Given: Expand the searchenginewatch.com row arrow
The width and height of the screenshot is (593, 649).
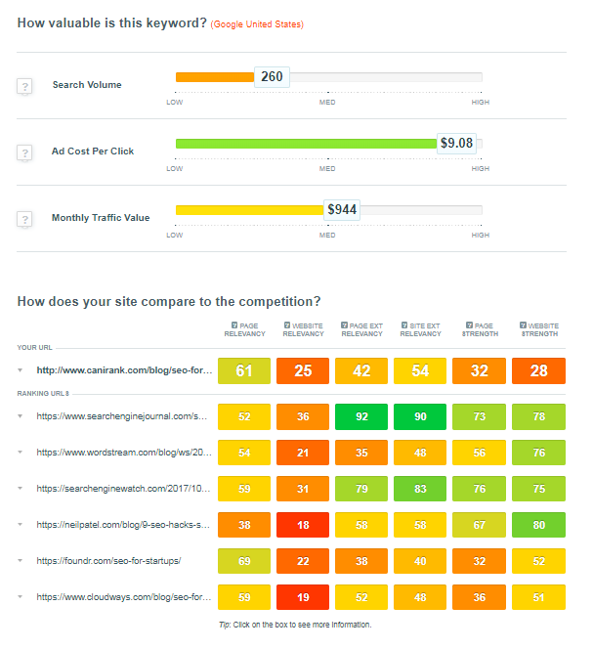Looking at the screenshot, I should [20, 489].
